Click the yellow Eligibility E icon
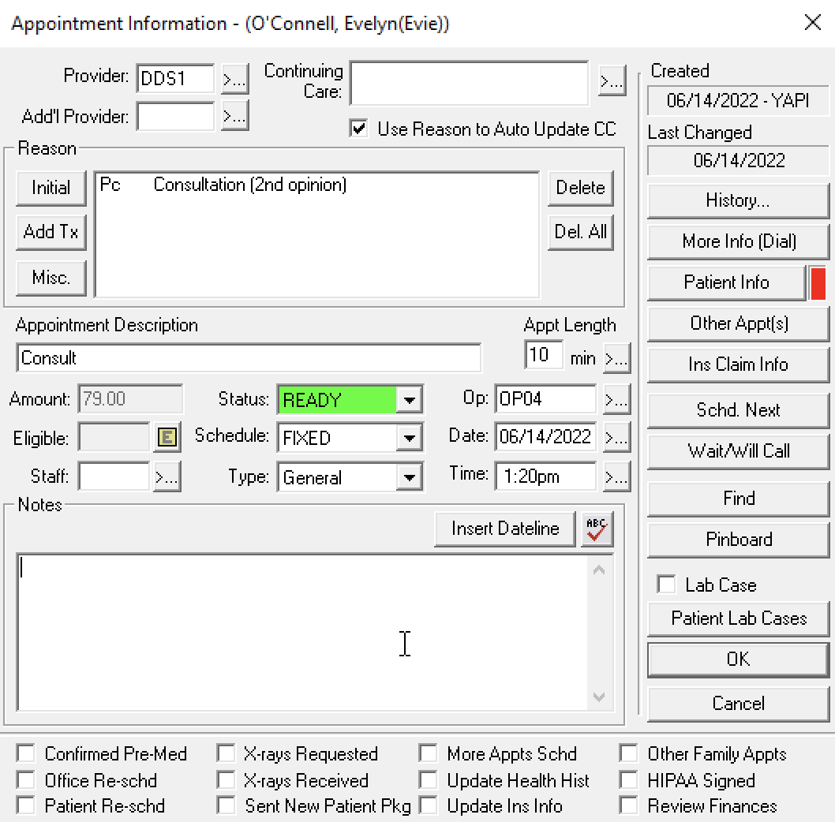This screenshot has width=835, height=822. coord(167,438)
